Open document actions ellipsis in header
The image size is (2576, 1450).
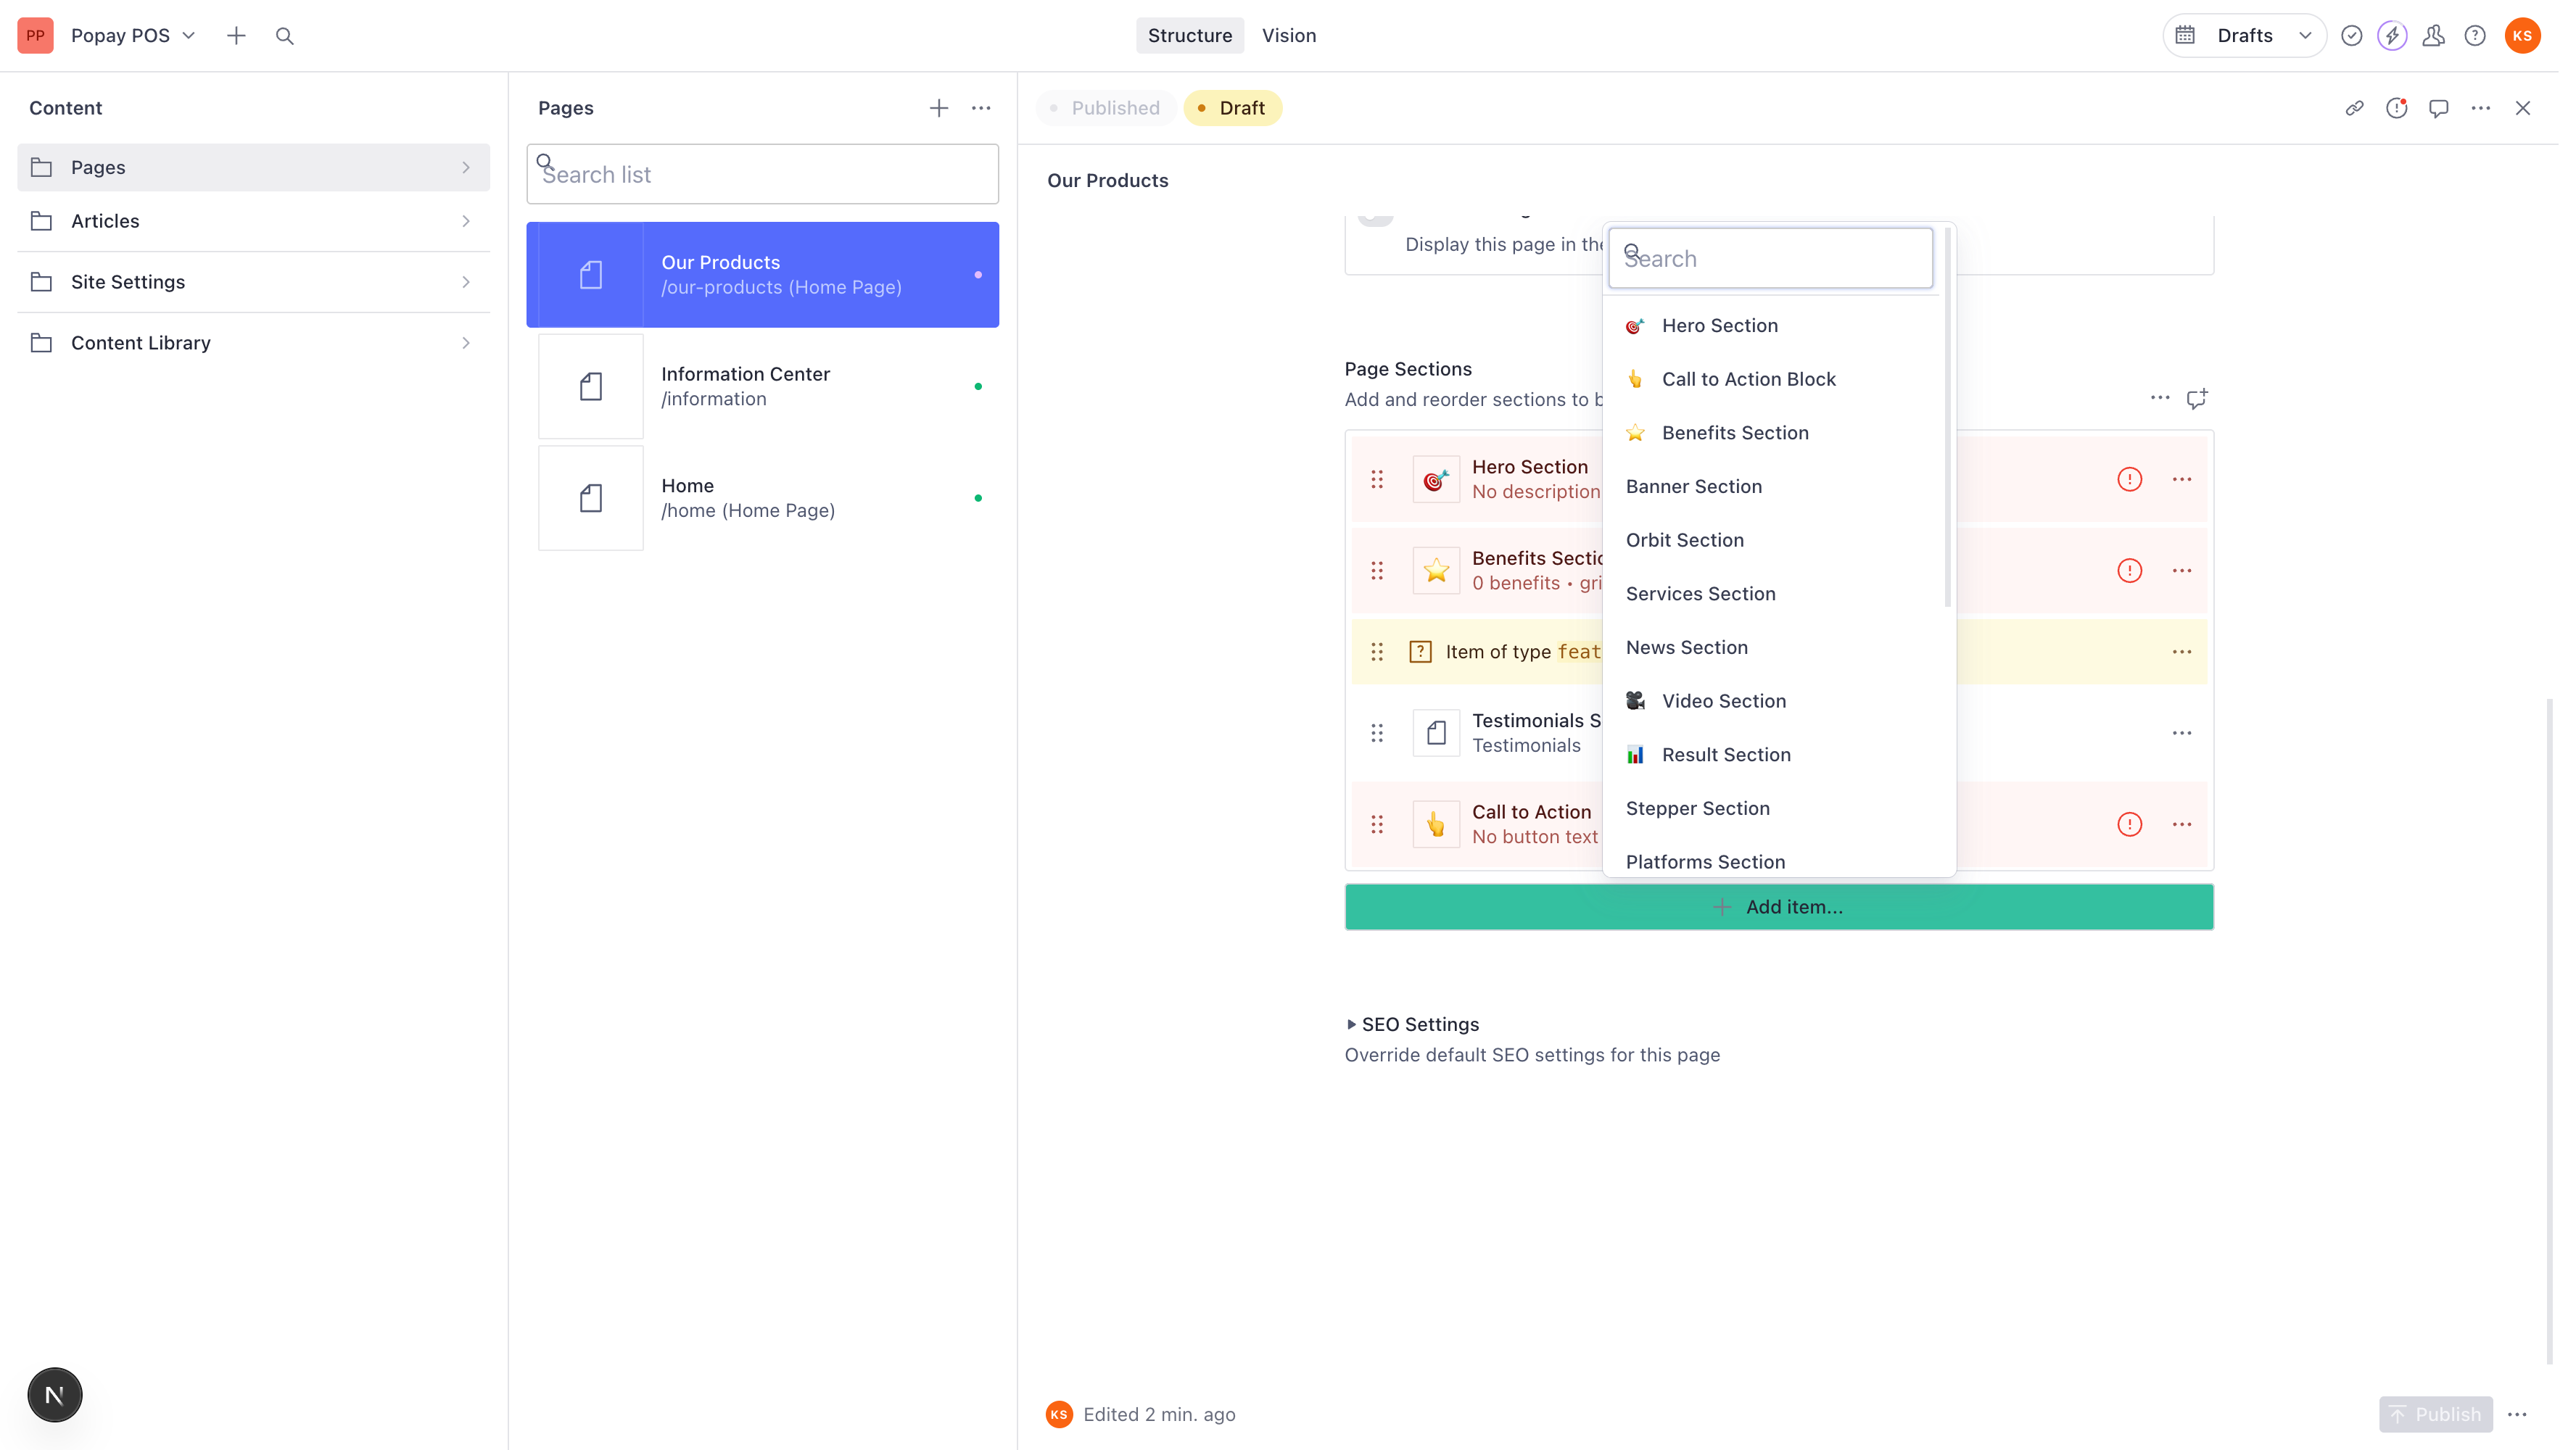2480,108
